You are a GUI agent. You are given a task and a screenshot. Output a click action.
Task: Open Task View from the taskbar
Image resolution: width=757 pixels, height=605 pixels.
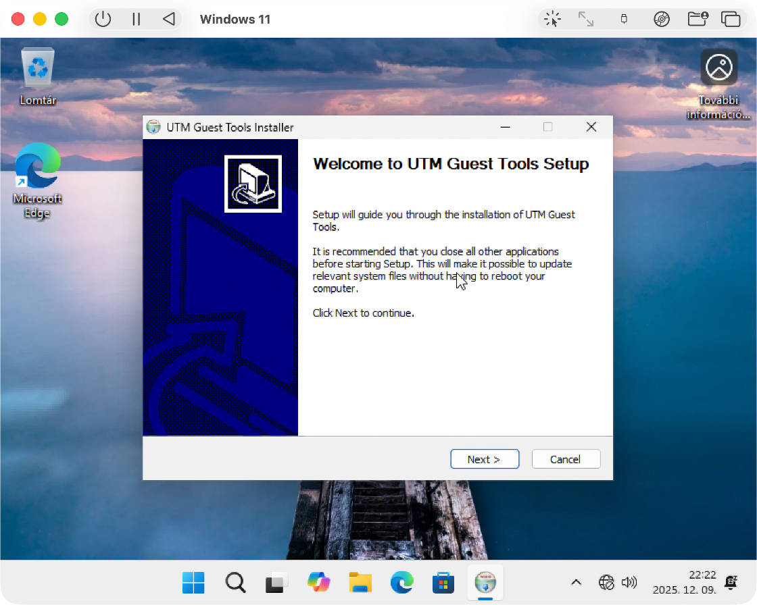pos(276,582)
